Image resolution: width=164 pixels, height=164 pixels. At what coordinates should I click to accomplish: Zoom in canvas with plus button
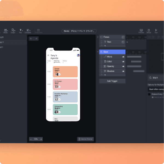point(41,139)
